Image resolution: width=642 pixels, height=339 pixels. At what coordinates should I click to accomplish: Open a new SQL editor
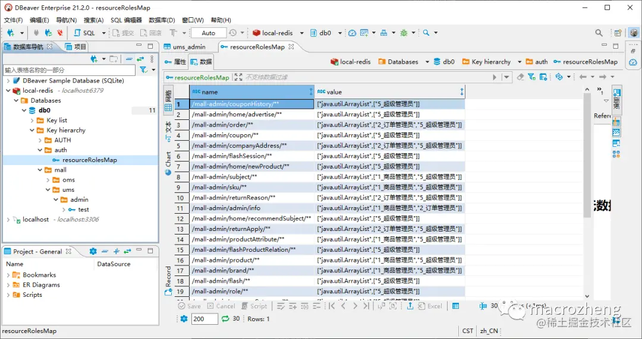click(85, 33)
